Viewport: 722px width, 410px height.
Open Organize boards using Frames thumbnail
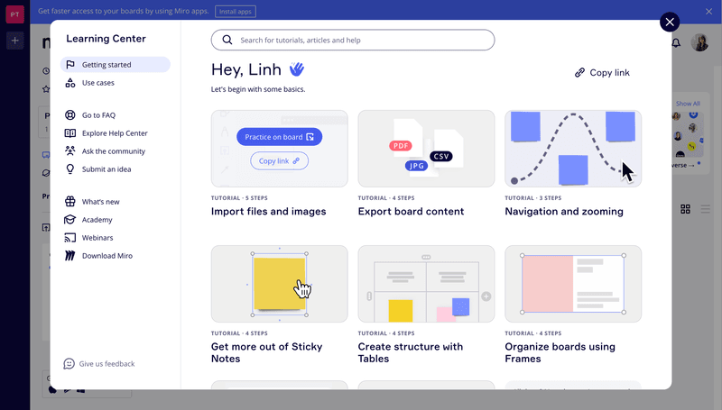point(573,284)
